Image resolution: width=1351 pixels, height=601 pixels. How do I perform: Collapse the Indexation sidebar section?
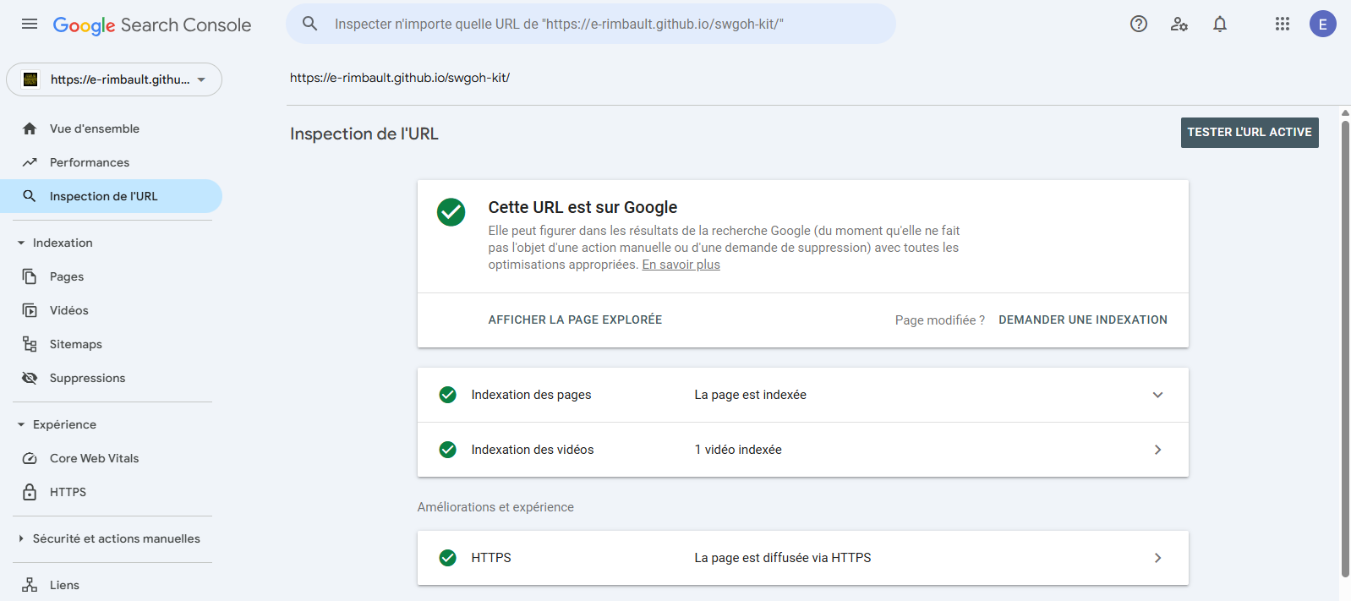[21, 243]
